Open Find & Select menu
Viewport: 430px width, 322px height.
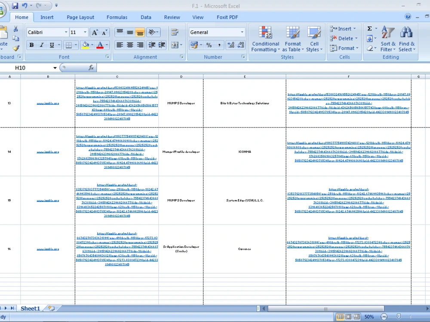coord(407,39)
